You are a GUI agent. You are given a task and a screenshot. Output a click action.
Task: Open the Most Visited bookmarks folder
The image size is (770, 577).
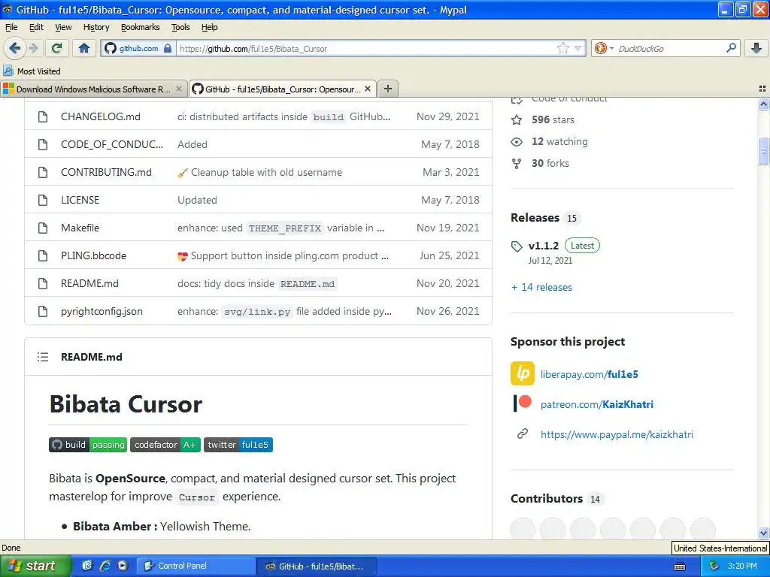click(x=32, y=71)
